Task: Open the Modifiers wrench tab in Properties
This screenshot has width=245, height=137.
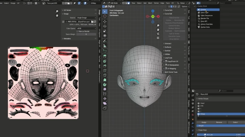Action: [x=193, y=123]
